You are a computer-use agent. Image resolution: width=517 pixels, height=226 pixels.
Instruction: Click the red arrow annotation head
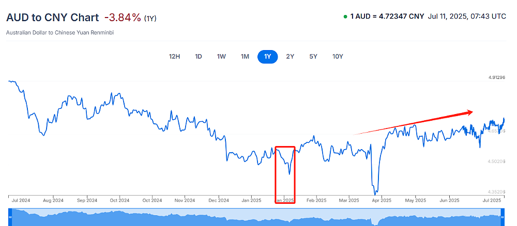point(469,113)
